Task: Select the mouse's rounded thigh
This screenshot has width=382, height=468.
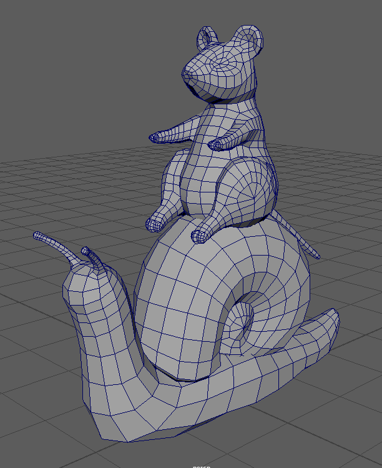Action: point(250,191)
